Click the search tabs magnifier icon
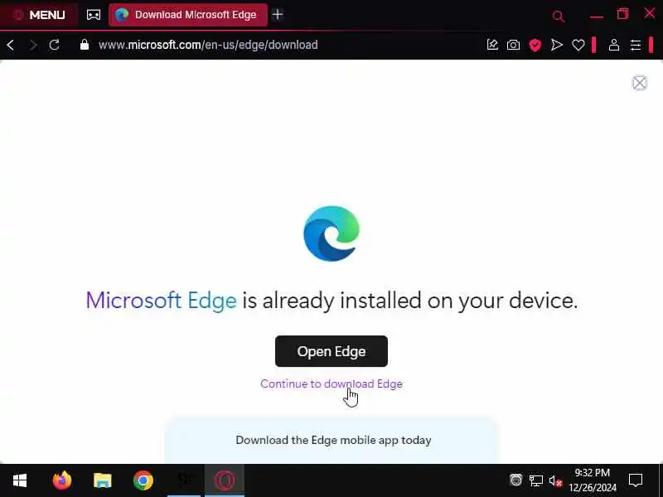This screenshot has height=497, width=663. 558,17
